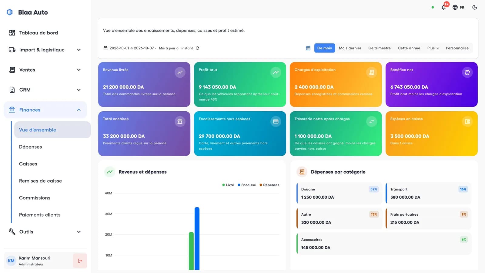Click the logout icon next to Karim Mansouri
This screenshot has width=485, height=273.
[x=80, y=261]
